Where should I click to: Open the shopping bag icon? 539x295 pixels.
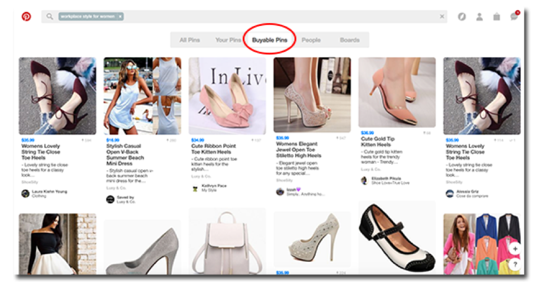pos(496,17)
